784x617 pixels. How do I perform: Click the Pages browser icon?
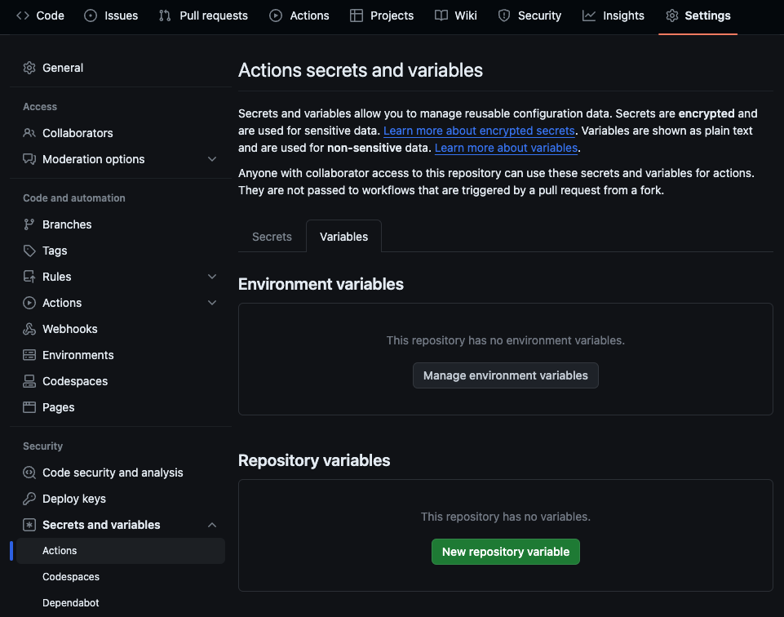tap(29, 407)
